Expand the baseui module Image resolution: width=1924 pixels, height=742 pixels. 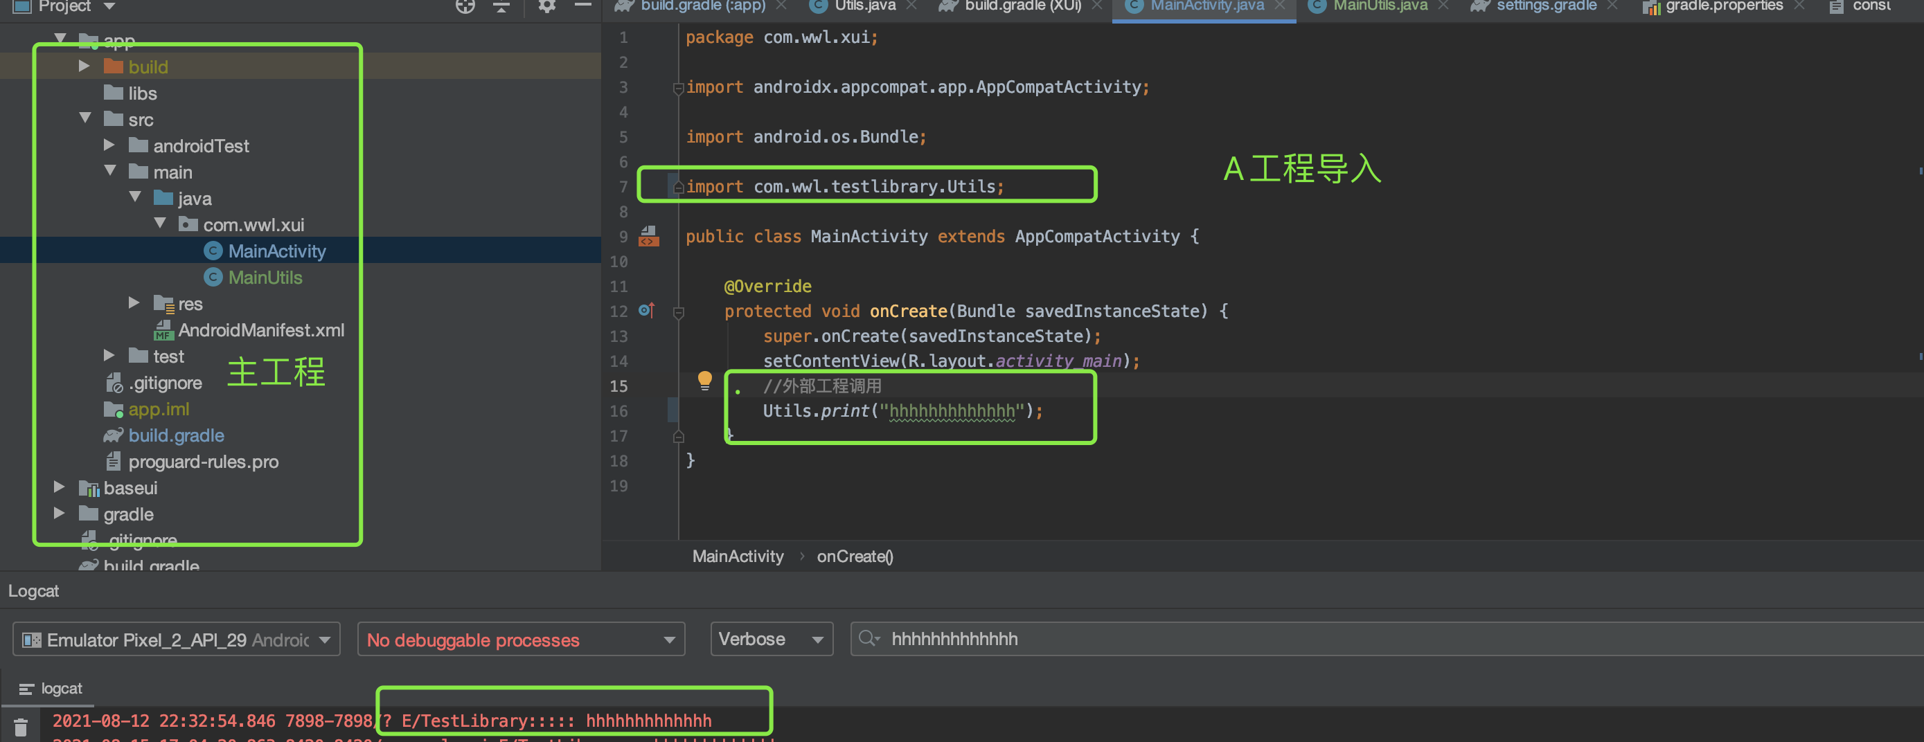tap(59, 487)
